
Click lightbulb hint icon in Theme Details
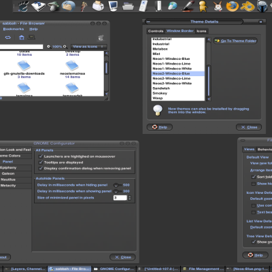tap(158, 110)
